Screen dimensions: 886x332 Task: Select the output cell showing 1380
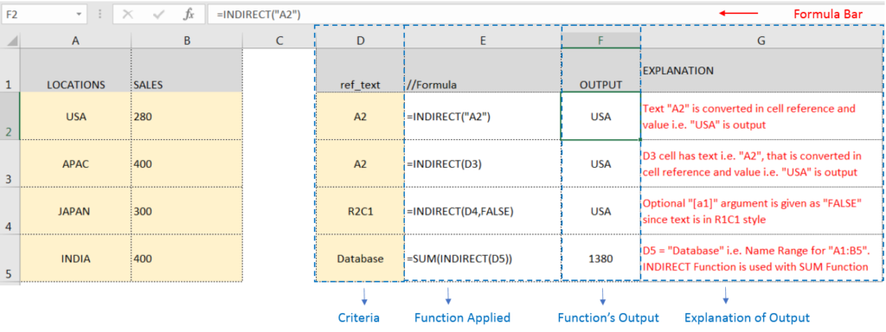pos(601,258)
